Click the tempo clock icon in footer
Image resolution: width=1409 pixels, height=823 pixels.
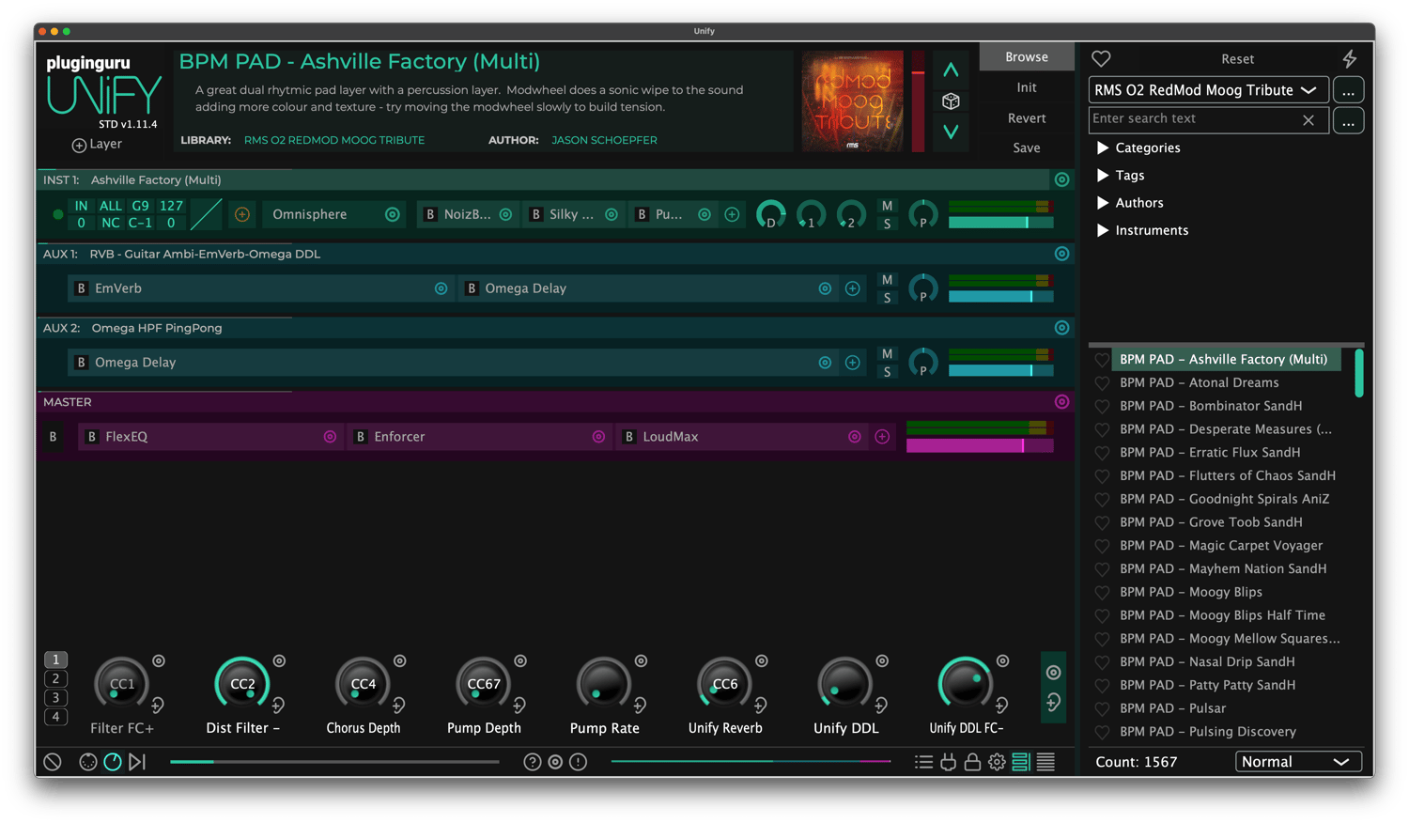coord(112,762)
